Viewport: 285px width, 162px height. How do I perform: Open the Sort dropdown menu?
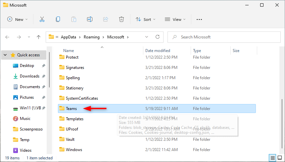(x=145, y=19)
